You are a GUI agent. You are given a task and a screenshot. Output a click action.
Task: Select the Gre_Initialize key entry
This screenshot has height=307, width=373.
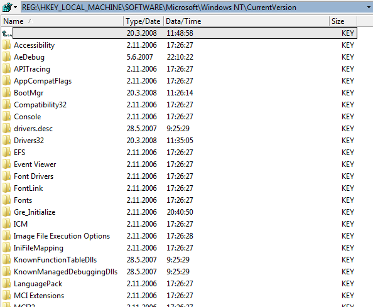[35, 212]
